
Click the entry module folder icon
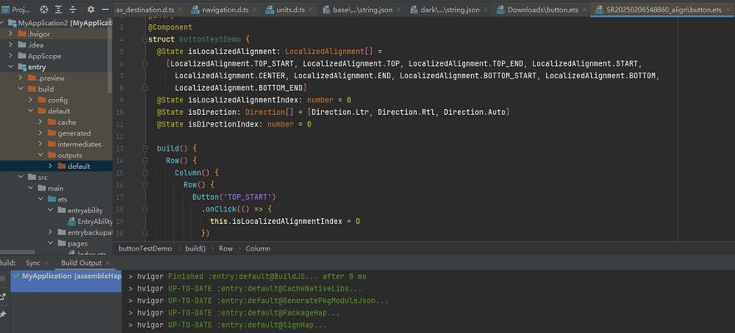(22, 67)
